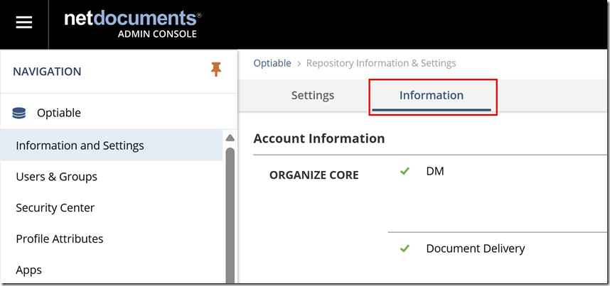Select the Information tab

click(x=431, y=95)
